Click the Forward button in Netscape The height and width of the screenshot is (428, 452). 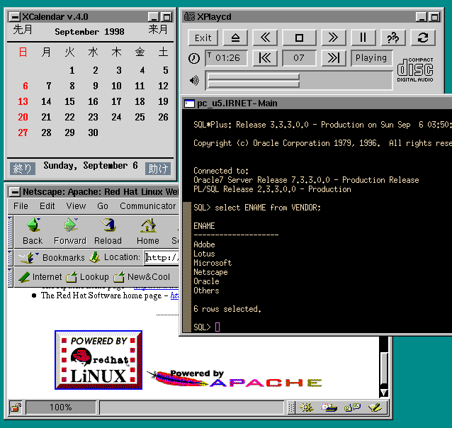[x=70, y=231]
